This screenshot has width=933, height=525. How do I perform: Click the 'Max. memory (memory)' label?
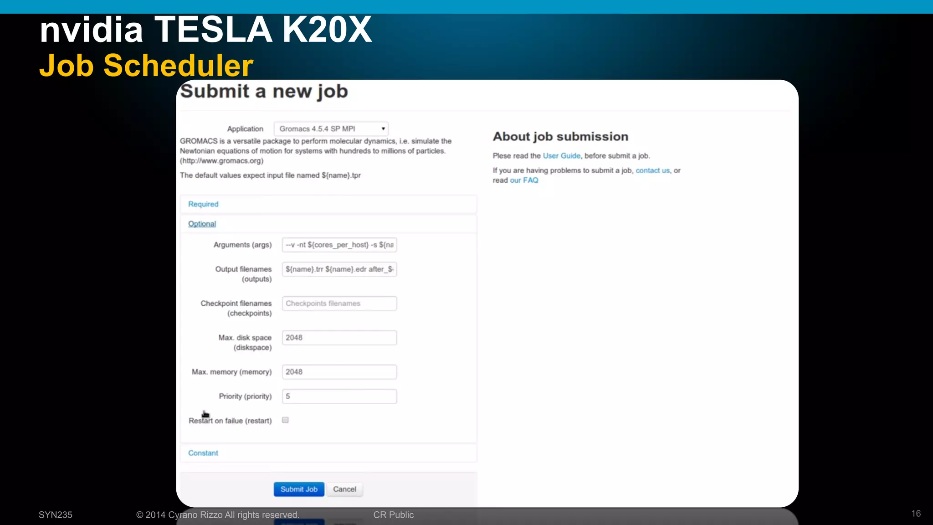[231, 372]
